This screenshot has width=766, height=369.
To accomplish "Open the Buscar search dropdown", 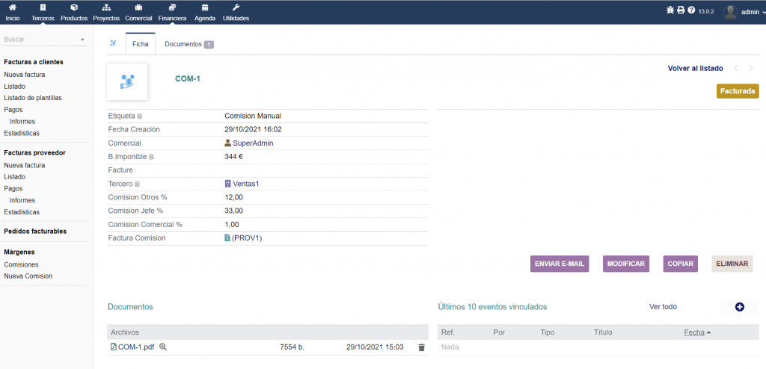I will (44, 39).
